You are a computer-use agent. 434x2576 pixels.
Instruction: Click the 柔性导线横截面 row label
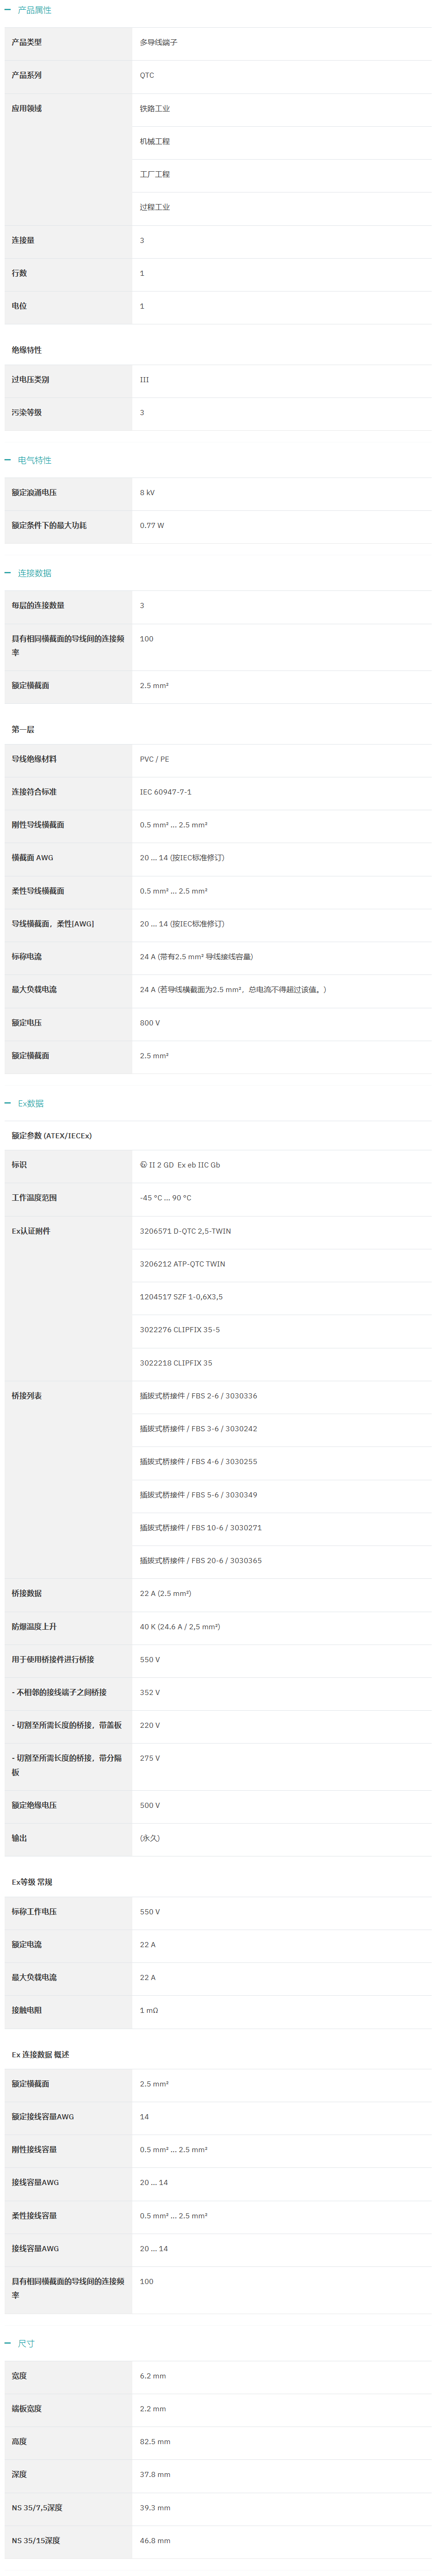(x=38, y=892)
